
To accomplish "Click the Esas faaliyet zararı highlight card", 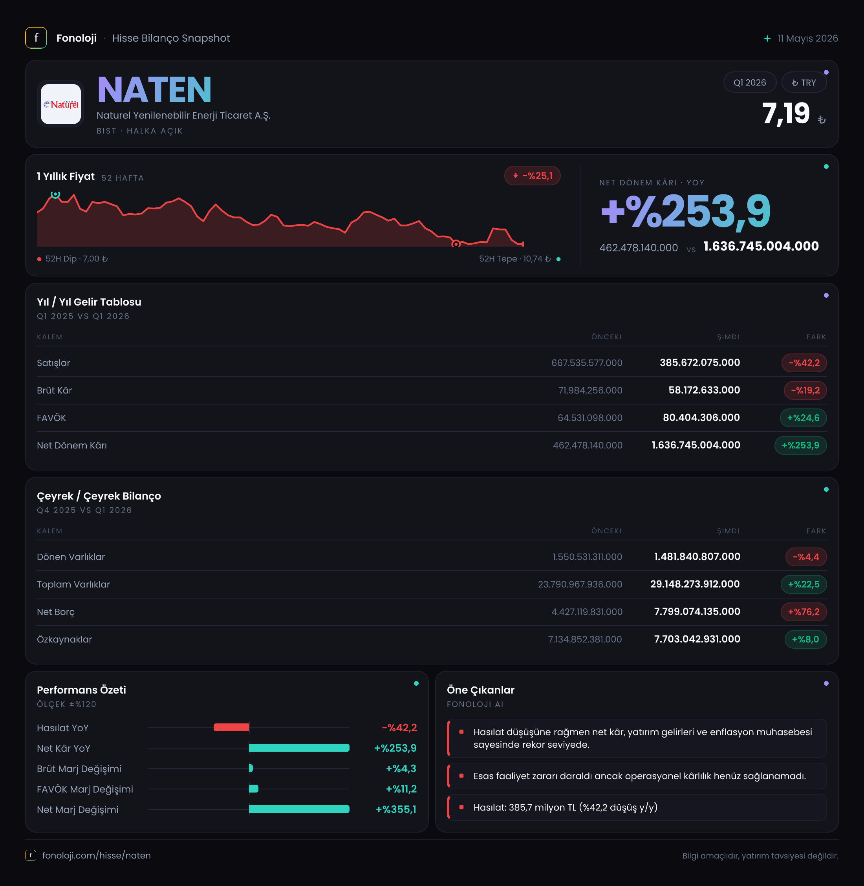I will click(x=637, y=776).
